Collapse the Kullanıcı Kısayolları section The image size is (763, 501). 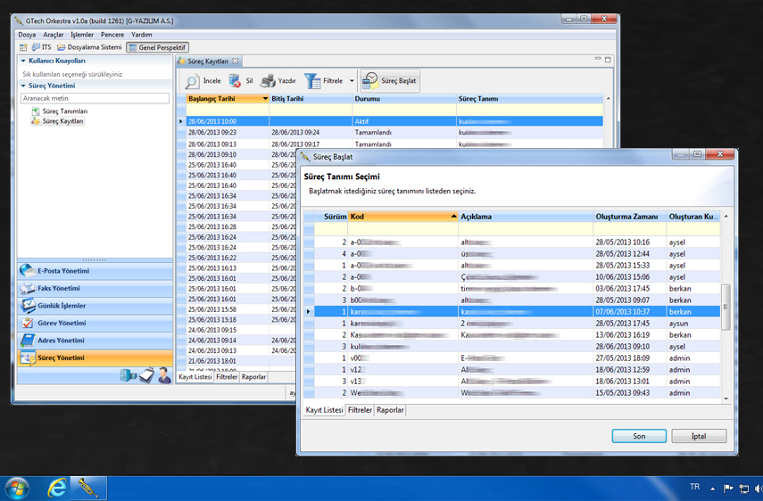24,62
